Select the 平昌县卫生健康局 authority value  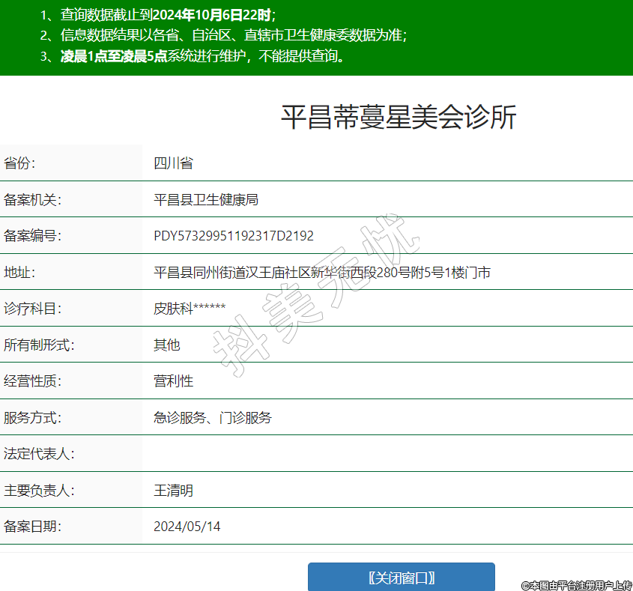tap(205, 199)
